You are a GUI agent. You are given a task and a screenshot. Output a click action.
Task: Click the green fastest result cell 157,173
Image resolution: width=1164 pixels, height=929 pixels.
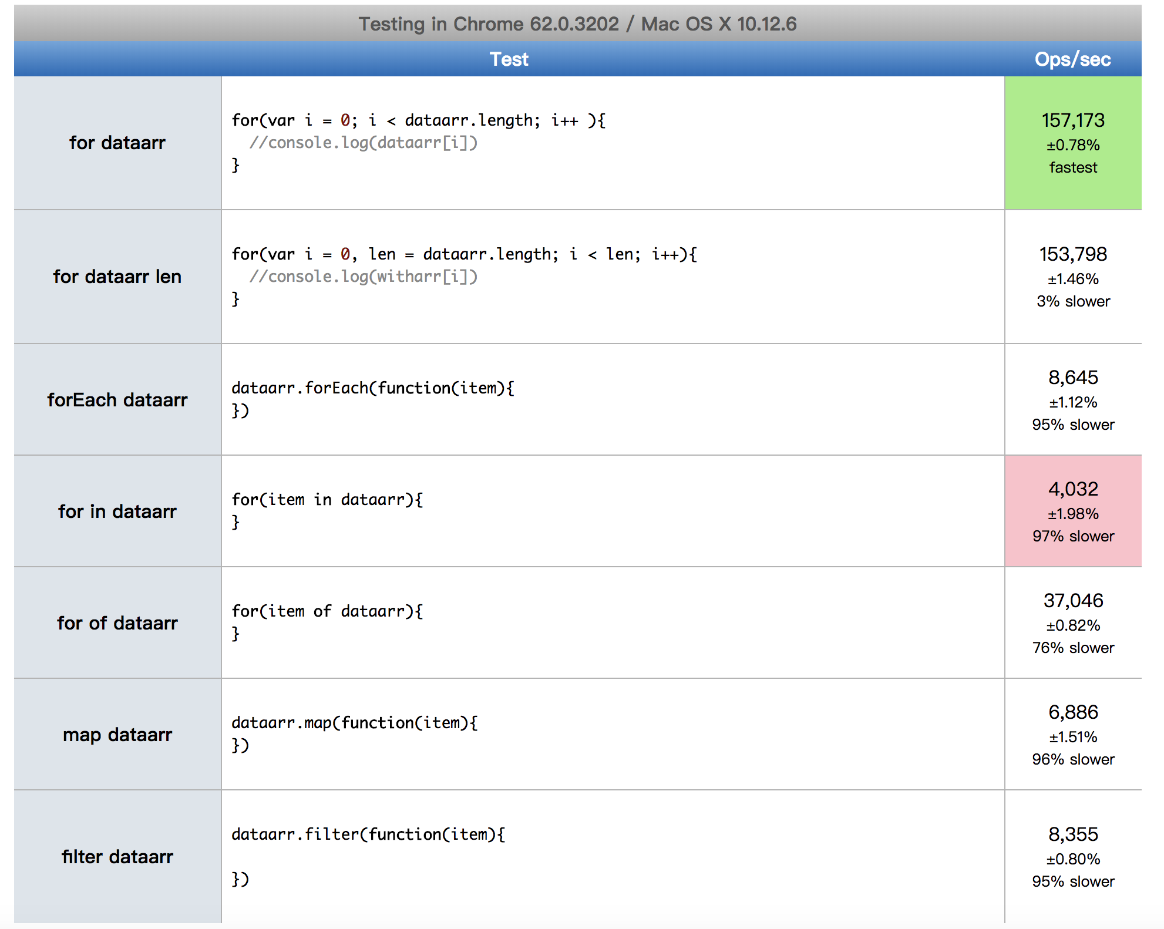pyautogui.click(x=1073, y=143)
